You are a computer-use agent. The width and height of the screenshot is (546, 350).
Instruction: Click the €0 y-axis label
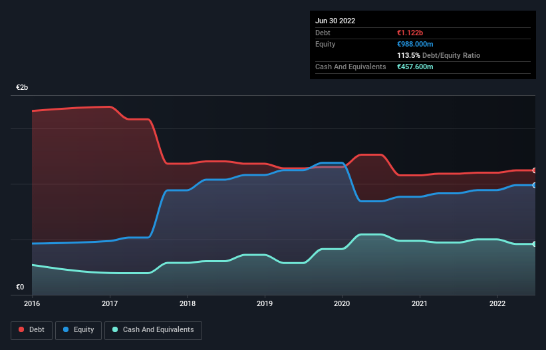(x=20, y=287)
